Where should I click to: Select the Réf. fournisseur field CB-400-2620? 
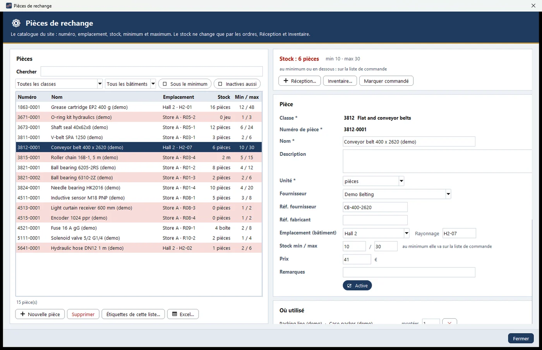point(375,207)
